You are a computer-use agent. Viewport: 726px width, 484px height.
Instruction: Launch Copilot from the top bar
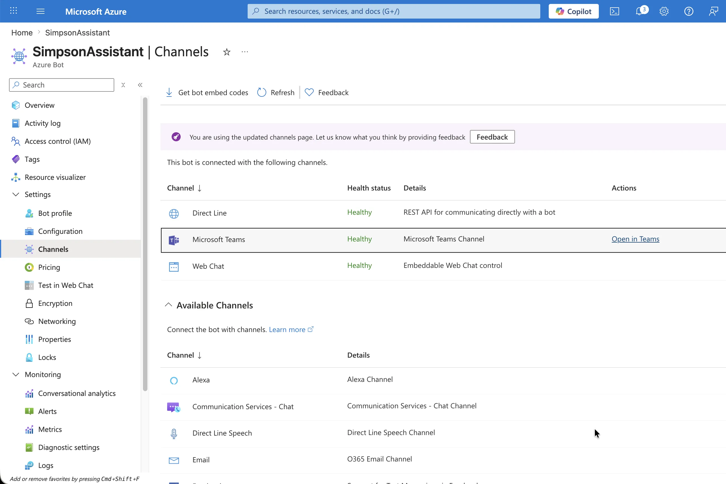pyautogui.click(x=573, y=12)
